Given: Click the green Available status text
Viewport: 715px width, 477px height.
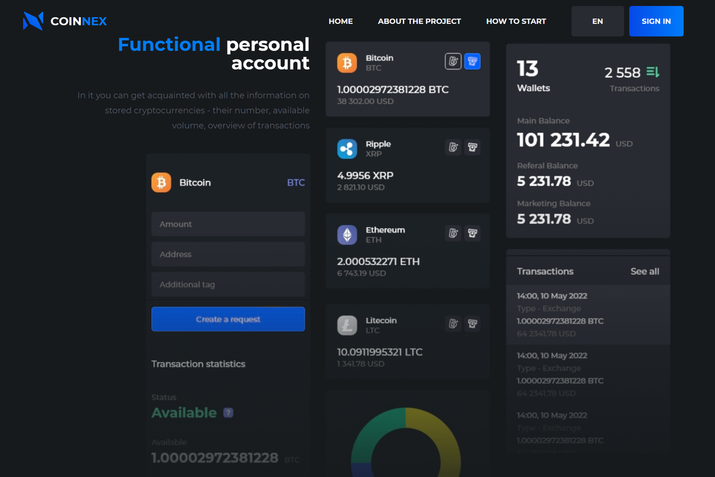Looking at the screenshot, I should point(184,413).
